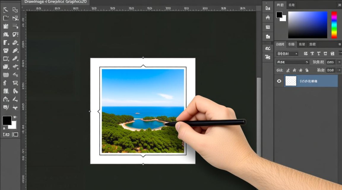This screenshot has height=190, width=342.
Task: Select the Type tool icon above the layers list
Action: [318, 53]
